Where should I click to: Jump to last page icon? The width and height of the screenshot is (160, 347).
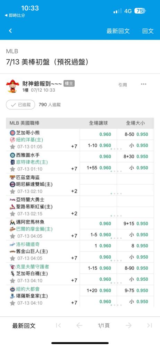[150, 325]
